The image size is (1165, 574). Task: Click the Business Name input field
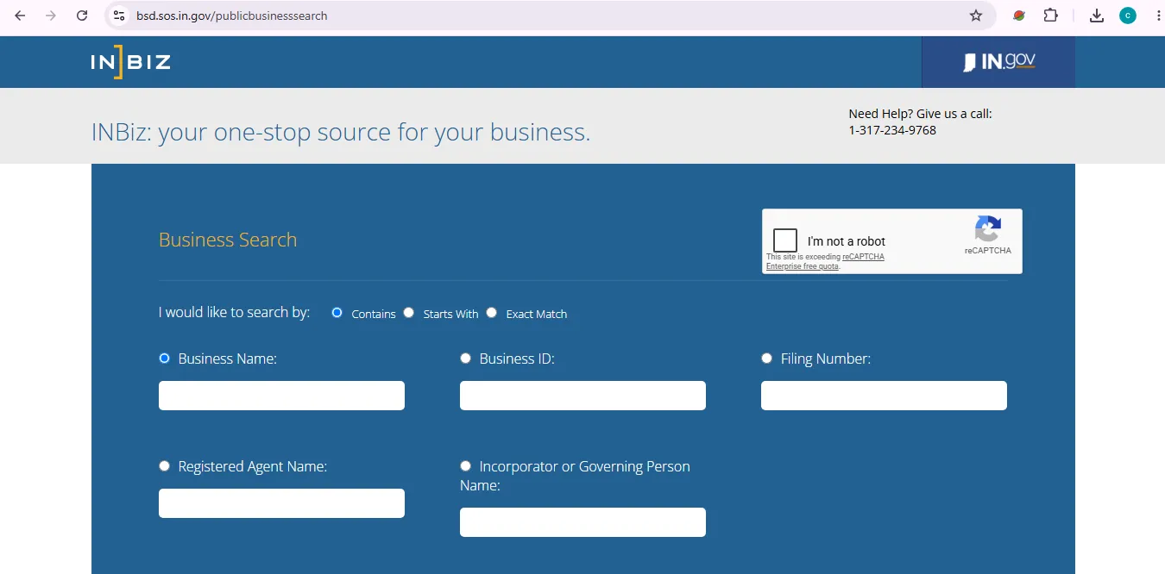(x=281, y=396)
